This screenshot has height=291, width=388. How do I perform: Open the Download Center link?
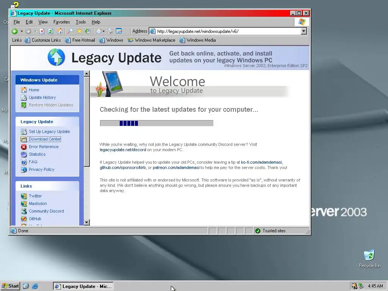coord(45,139)
